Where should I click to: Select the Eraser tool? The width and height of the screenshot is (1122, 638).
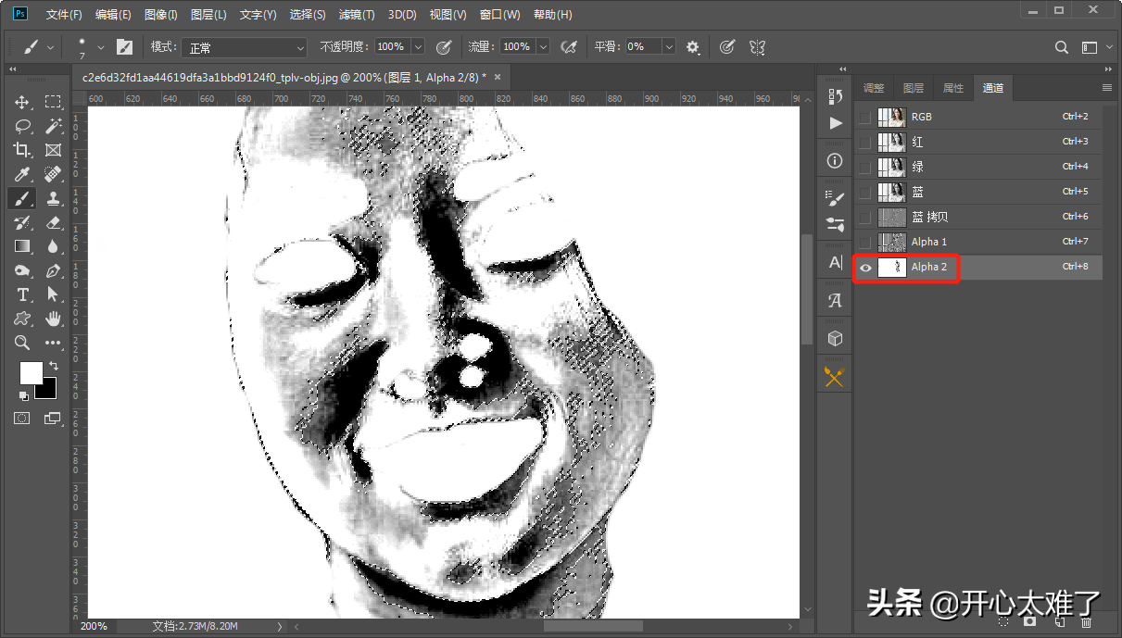point(53,222)
